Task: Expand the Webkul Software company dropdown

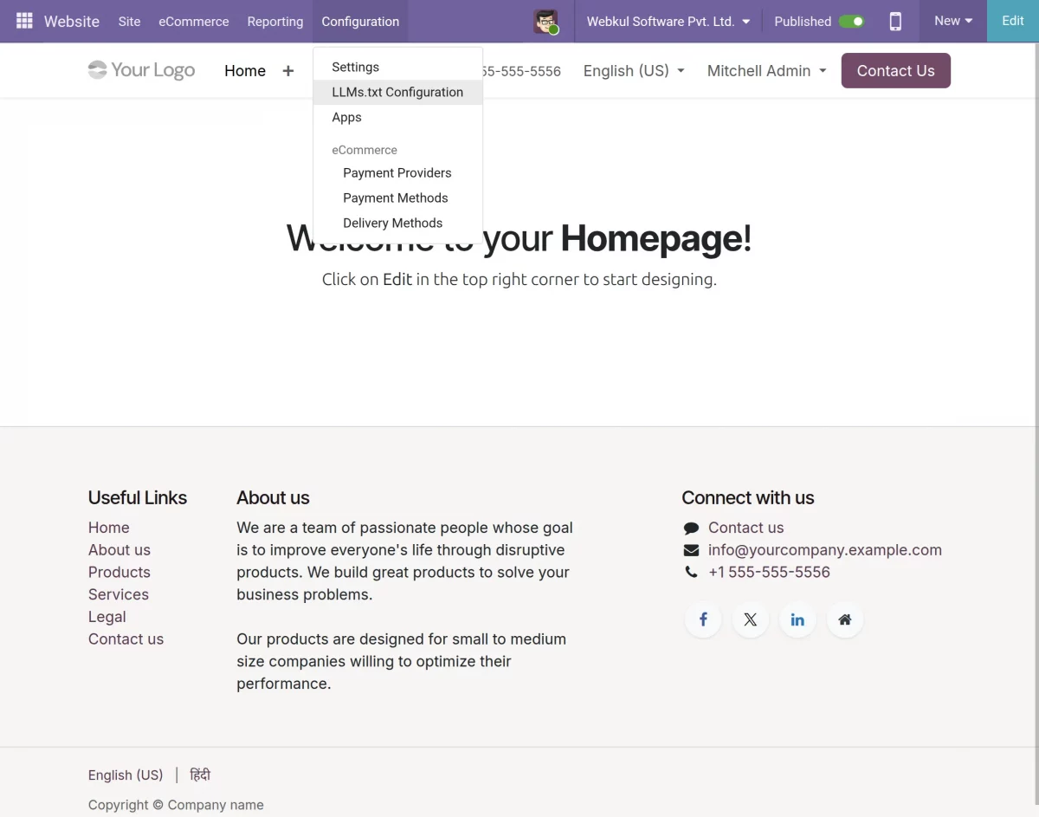Action: tap(668, 22)
